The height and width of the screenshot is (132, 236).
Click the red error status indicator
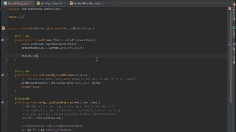click(x=230, y=9)
